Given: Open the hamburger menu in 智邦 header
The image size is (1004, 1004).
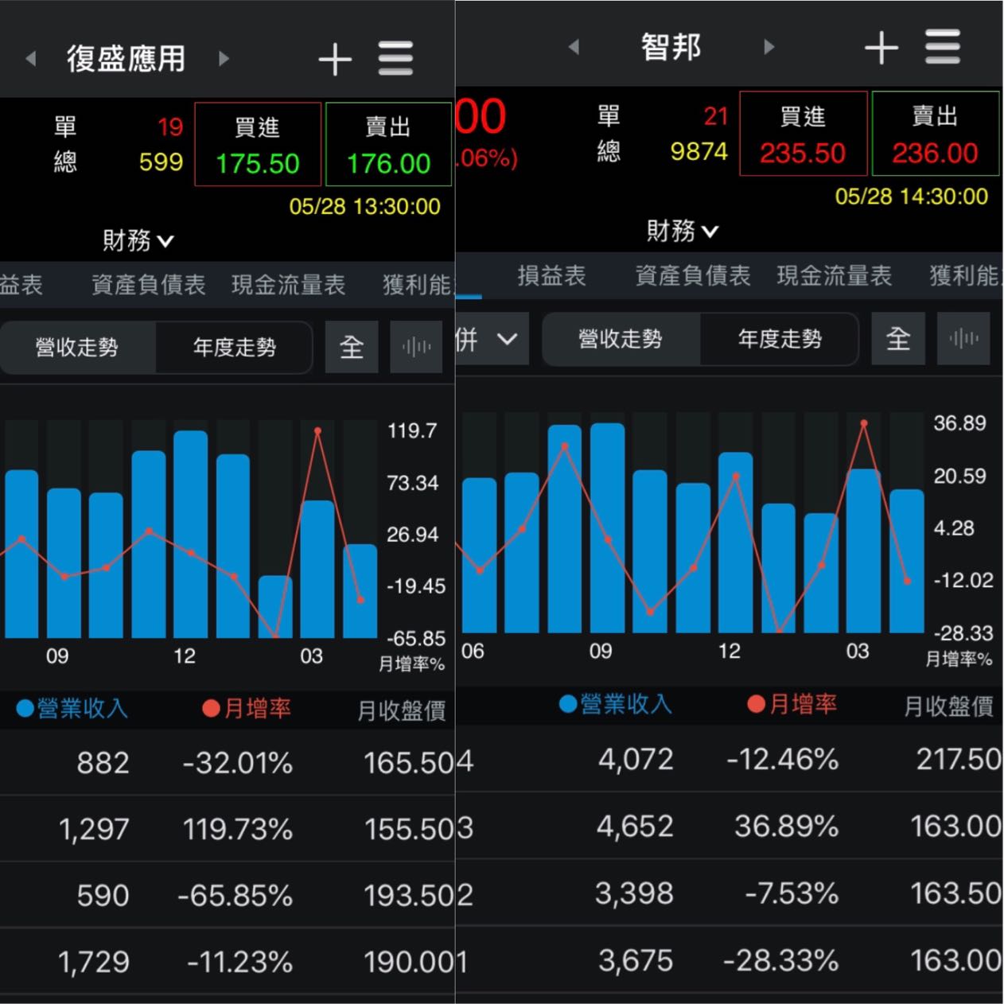Looking at the screenshot, I should tap(943, 48).
